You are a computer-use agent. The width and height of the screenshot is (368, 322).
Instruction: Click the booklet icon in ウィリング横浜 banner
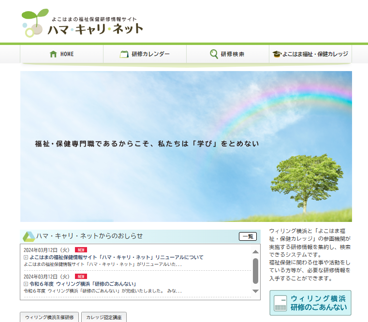[x=280, y=303]
